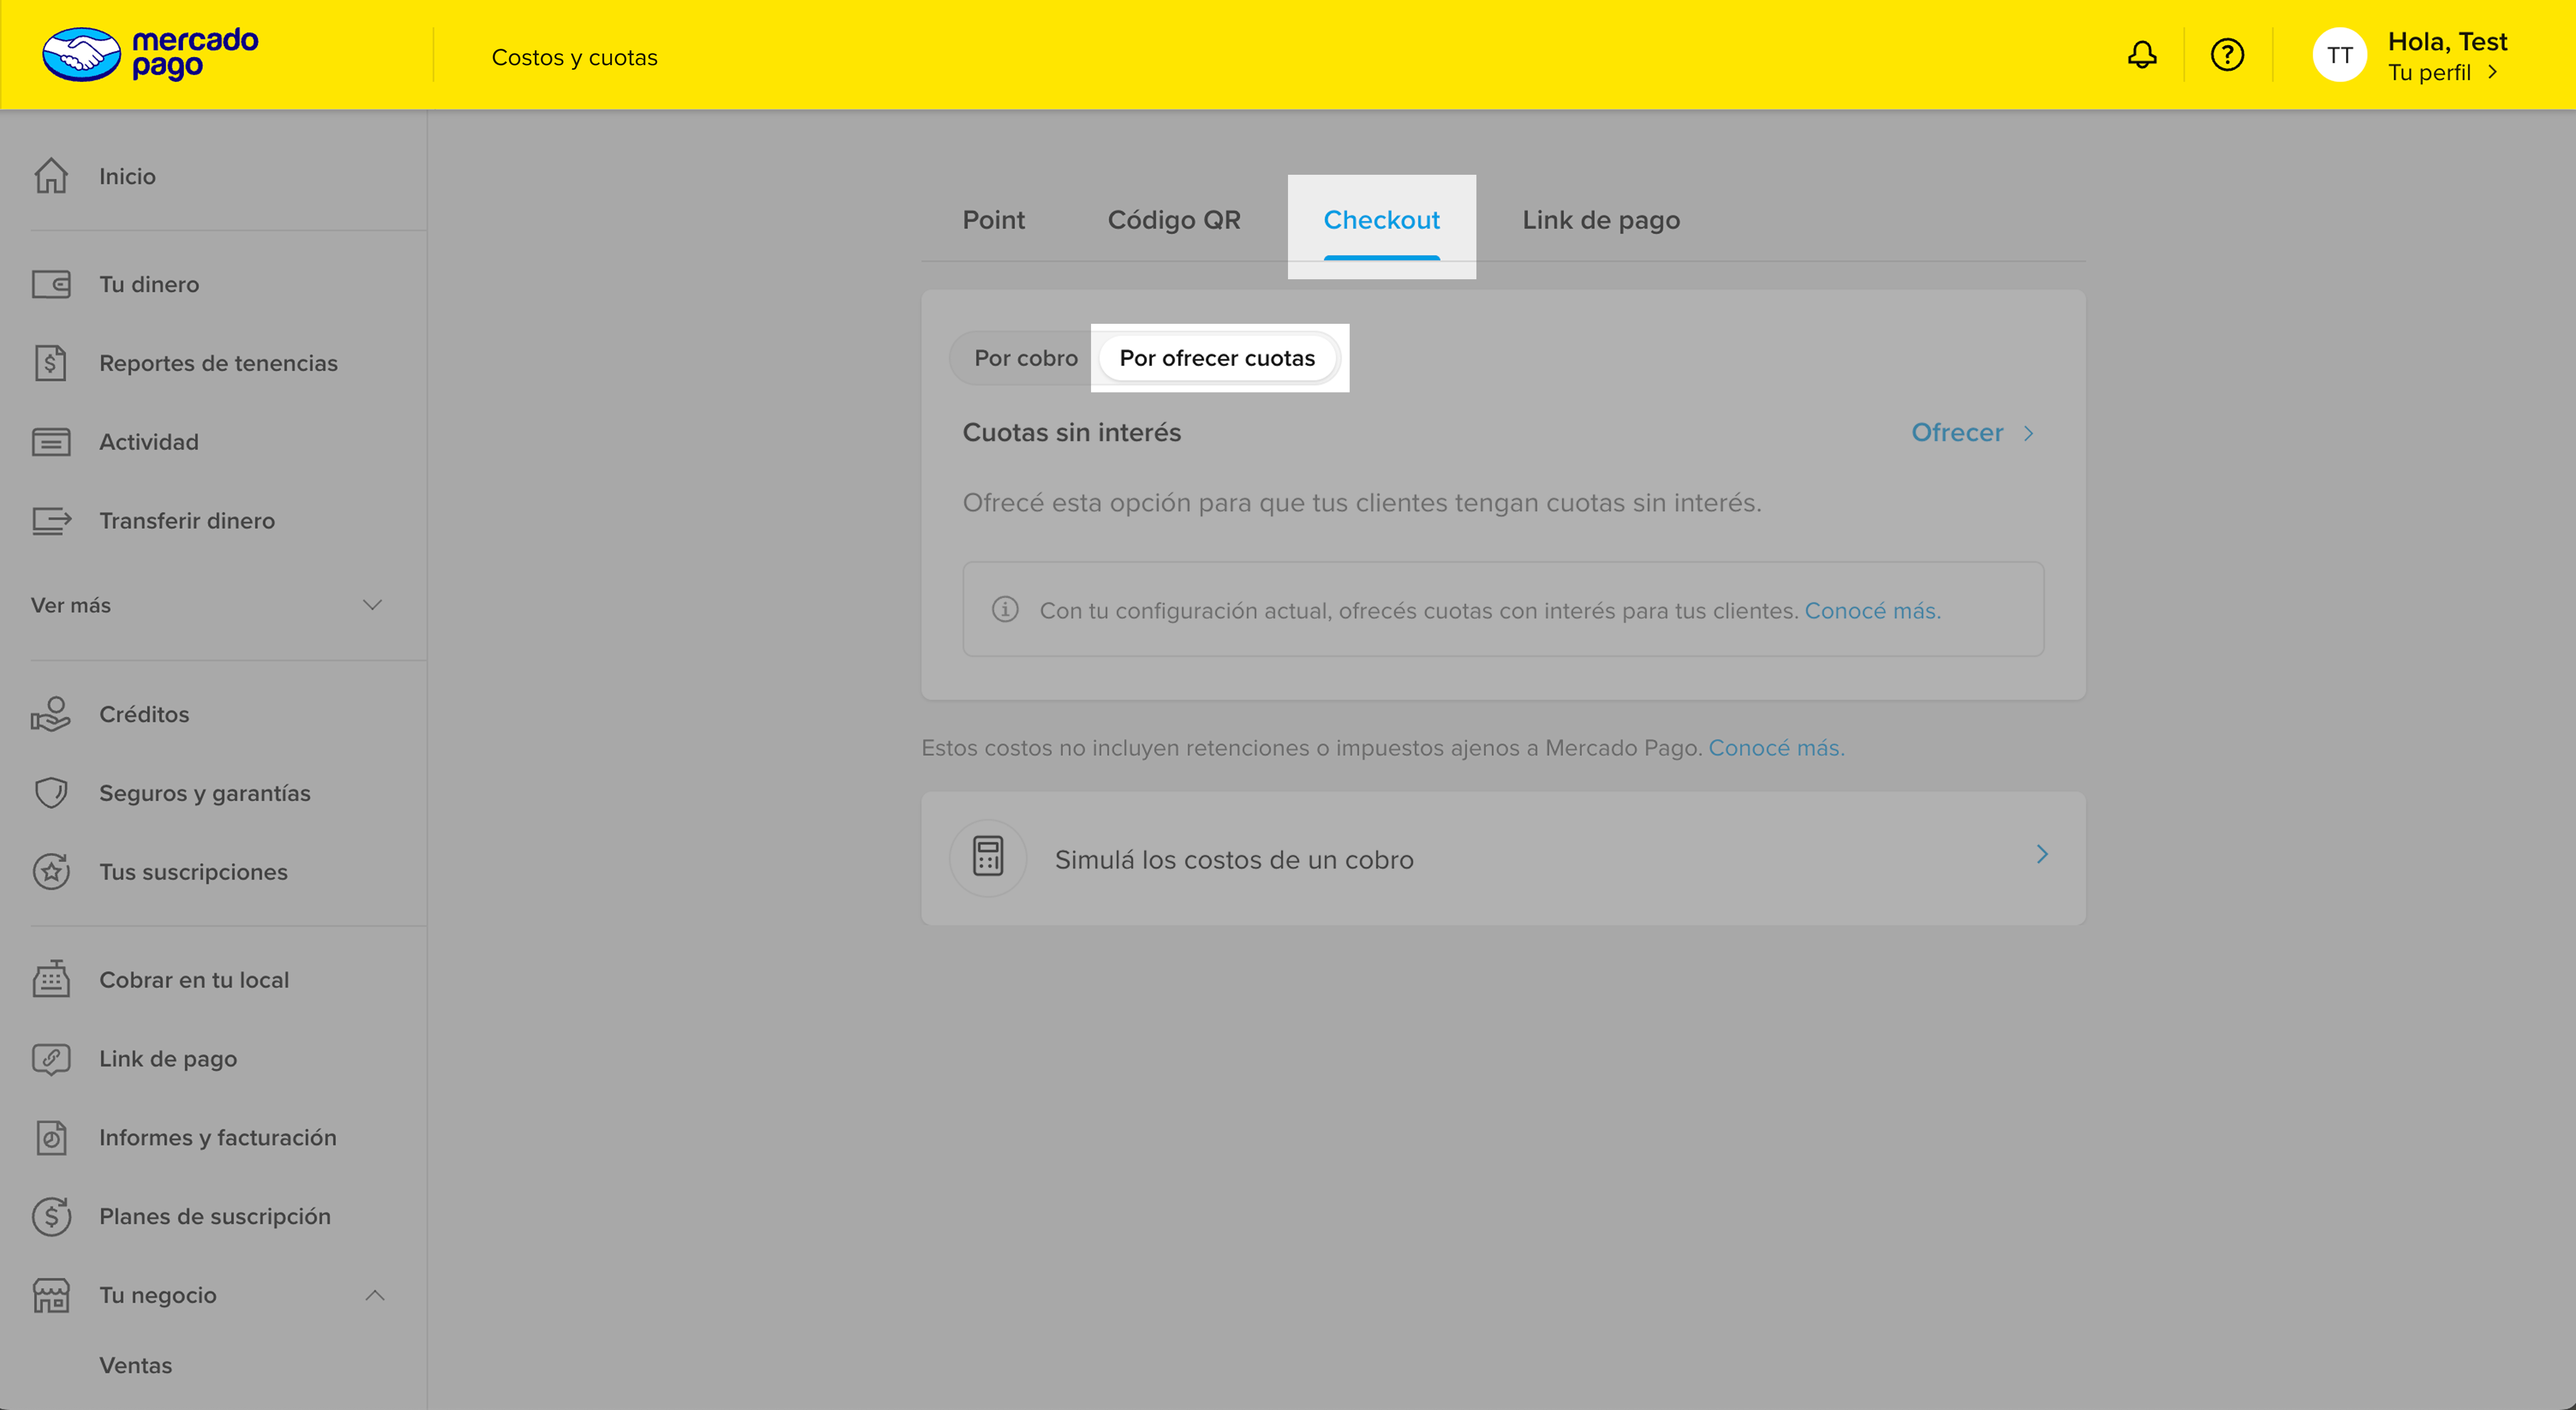The image size is (2576, 1410).
Task: Open Tu dinero menu label
Action: tap(149, 284)
